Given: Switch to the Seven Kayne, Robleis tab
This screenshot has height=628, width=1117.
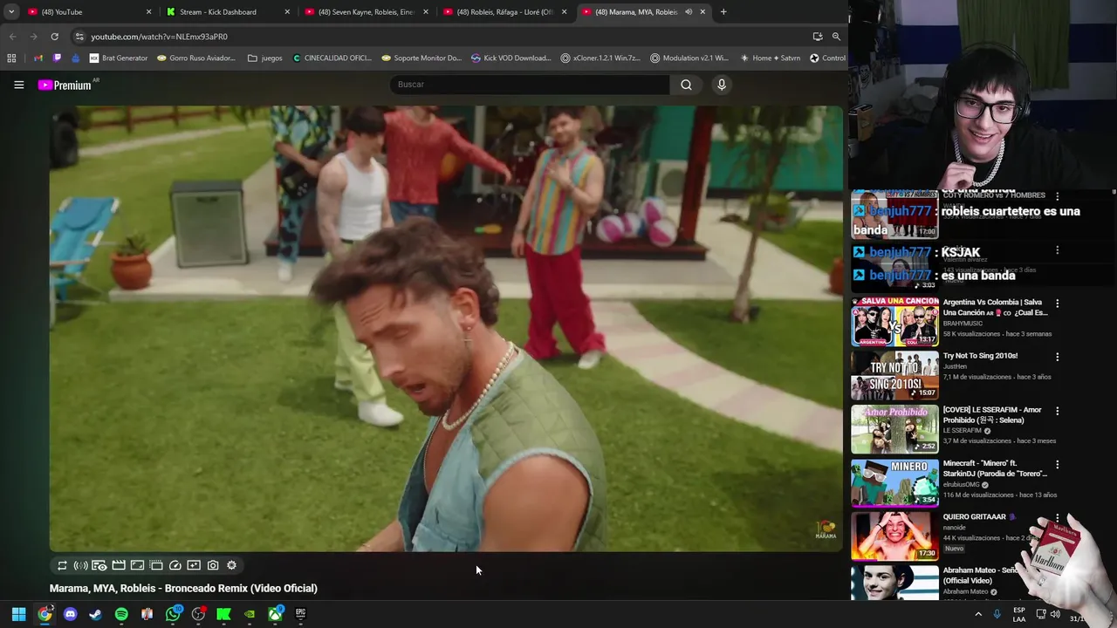Looking at the screenshot, I should pyautogui.click(x=367, y=12).
